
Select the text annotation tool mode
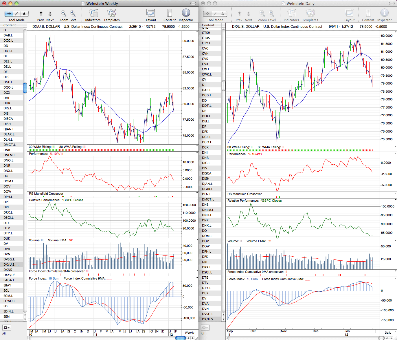(24, 14)
